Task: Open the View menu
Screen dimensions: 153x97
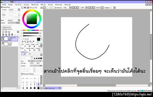Action: [x=50, y=5]
